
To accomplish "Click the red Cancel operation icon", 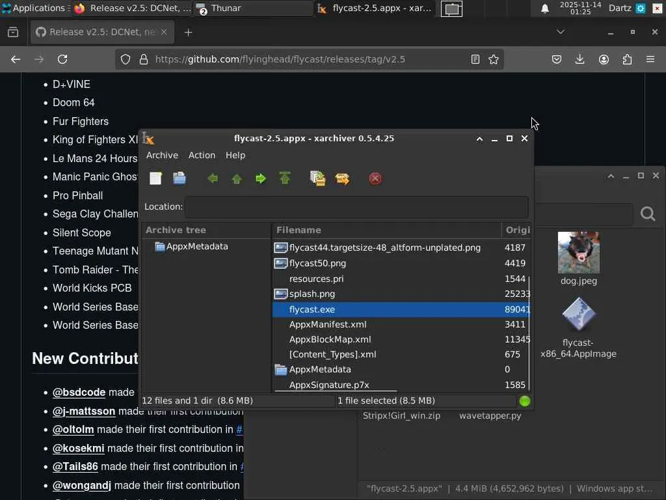I will (375, 178).
